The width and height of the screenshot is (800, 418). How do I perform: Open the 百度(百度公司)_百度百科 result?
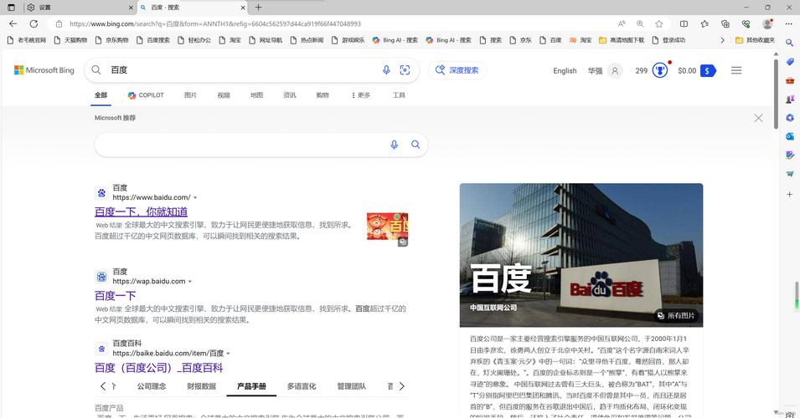[158, 368]
